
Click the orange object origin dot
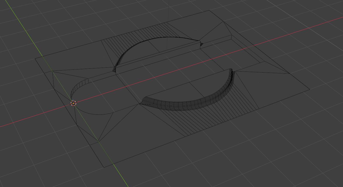pos(73,103)
